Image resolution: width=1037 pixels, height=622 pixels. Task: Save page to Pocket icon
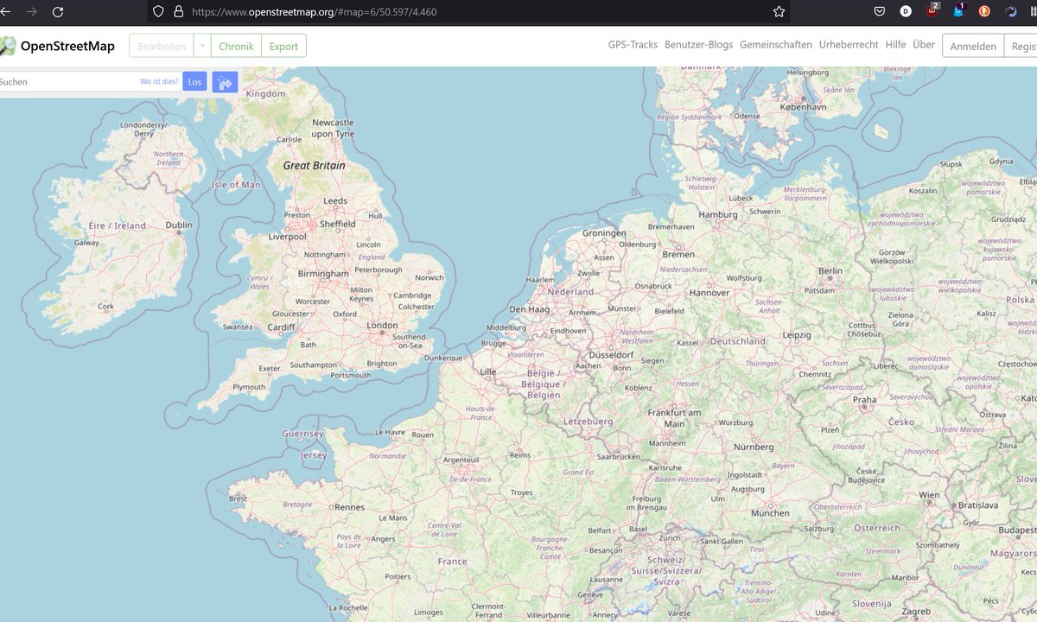click(x=879, y=11)
